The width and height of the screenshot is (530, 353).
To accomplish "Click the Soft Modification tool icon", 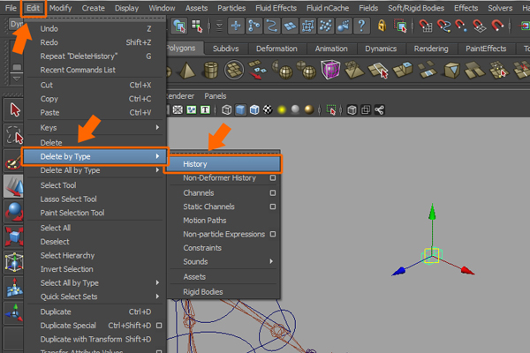I will [14, 288].
